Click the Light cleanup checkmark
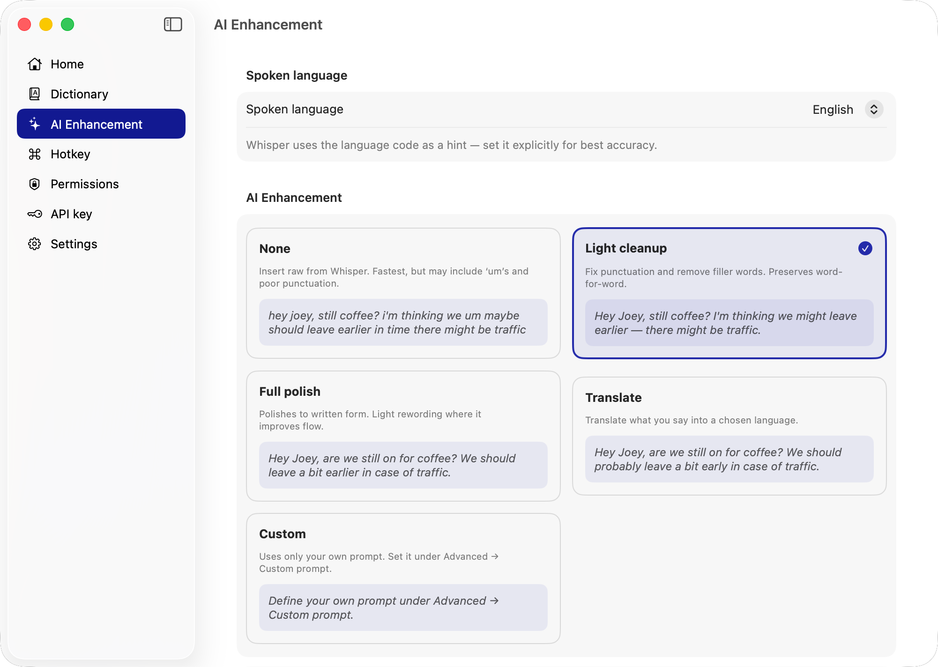Viewport: 938px width, 667px height. pos(865,248)
